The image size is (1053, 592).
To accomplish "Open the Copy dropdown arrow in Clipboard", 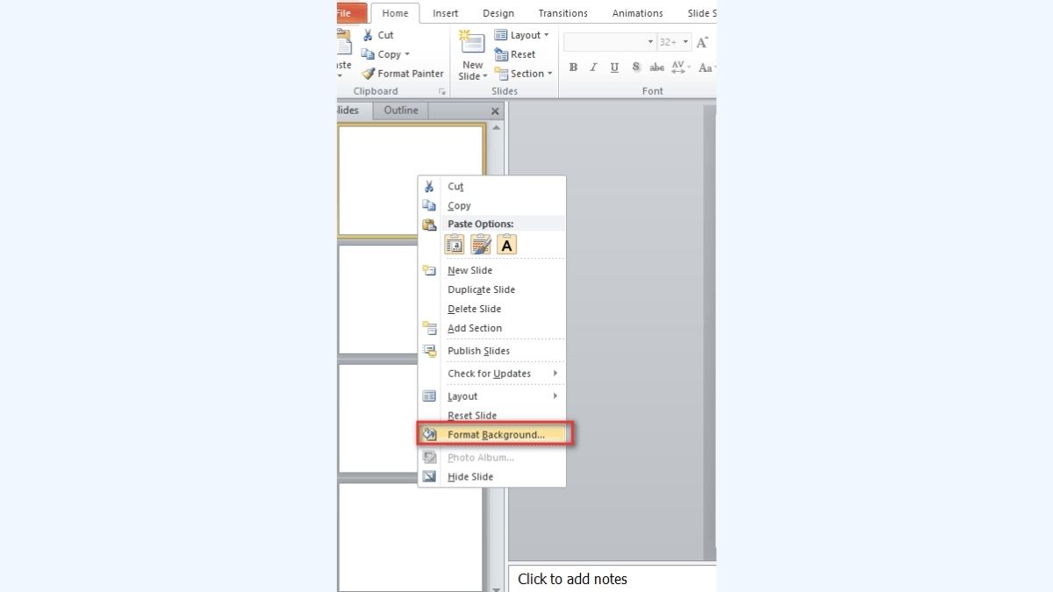I will coord(407,54).
